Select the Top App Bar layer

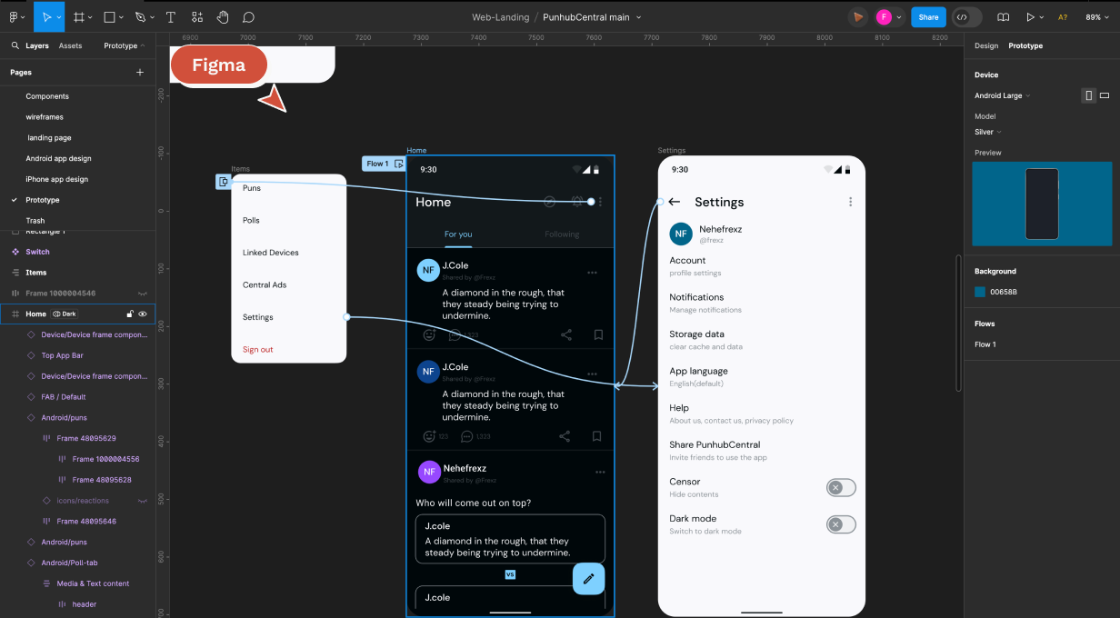[x=62, y=355]
